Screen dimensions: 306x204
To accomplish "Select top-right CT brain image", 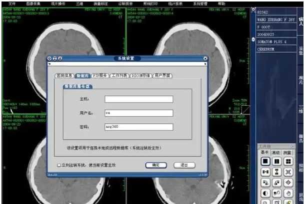I will click(x=188, y=61).
